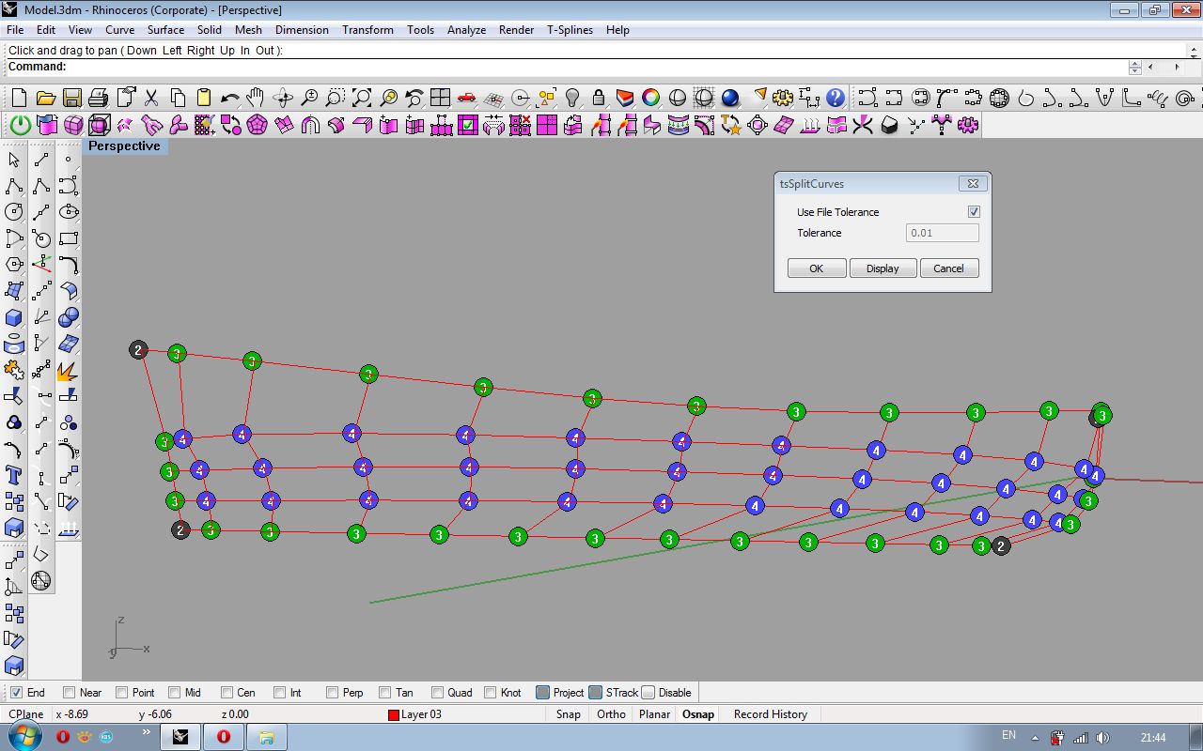
Task: Click the T-Splines green power icon
Action: click(x=20, y=125)
